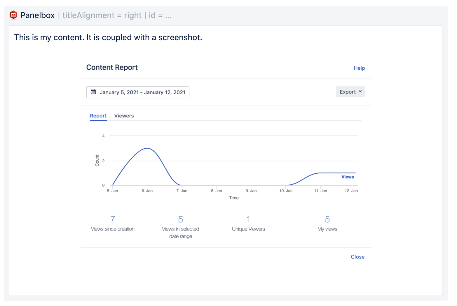
Task: Click the 7 Views since creation stat
Action: coord(113,219)
